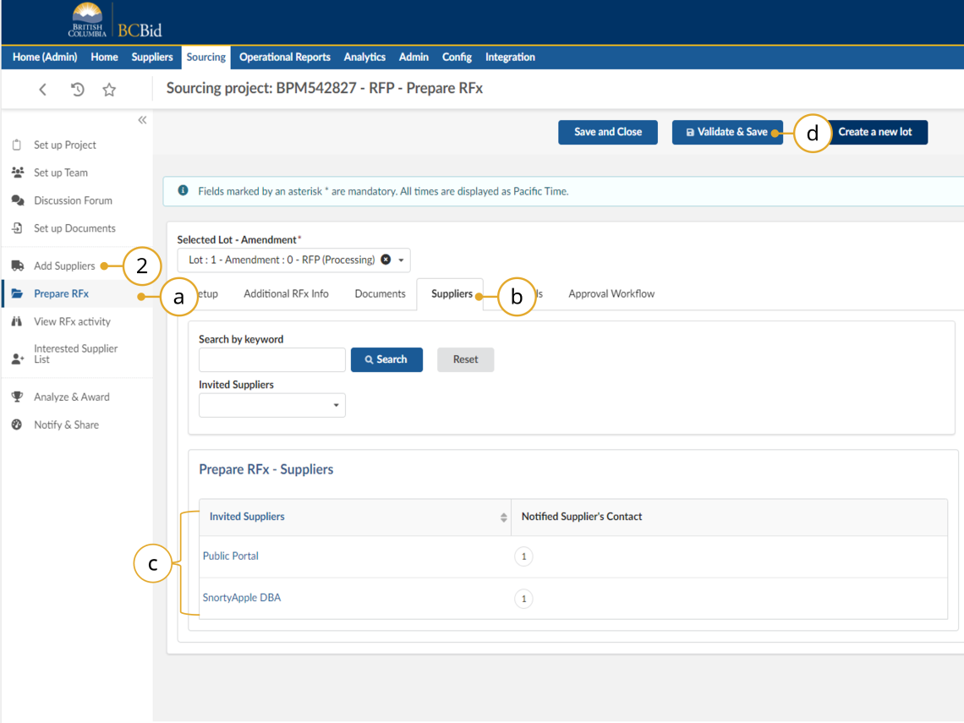Viewport: 964px width, 723px height.
Task: Click the favorites star icon
Action: pyautogui.click(x=108, y=89)
